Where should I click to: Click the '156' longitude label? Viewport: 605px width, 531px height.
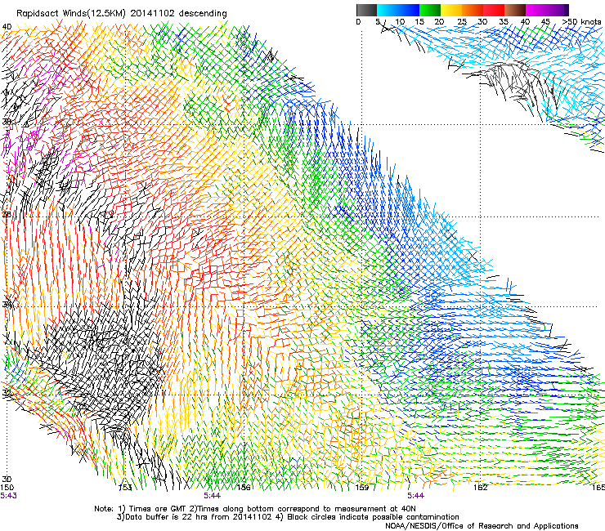pyautogui.click(x=244, y=488)
